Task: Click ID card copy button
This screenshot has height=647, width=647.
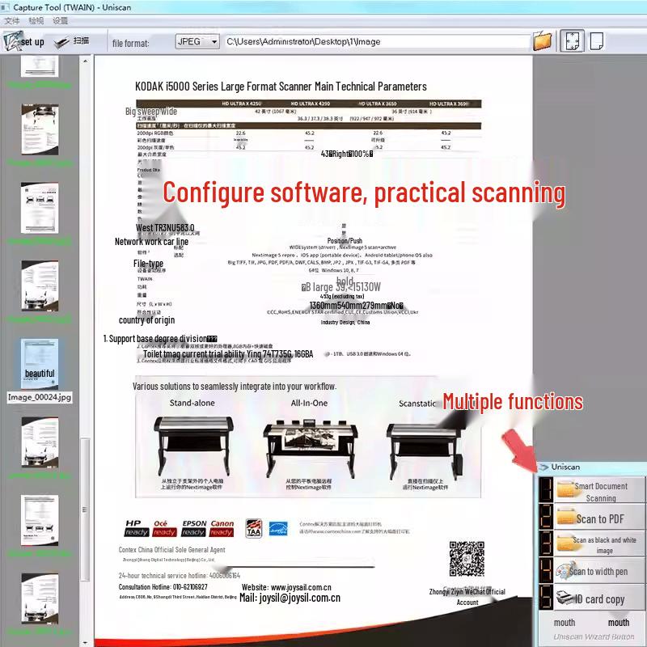Action: point(599,598)
